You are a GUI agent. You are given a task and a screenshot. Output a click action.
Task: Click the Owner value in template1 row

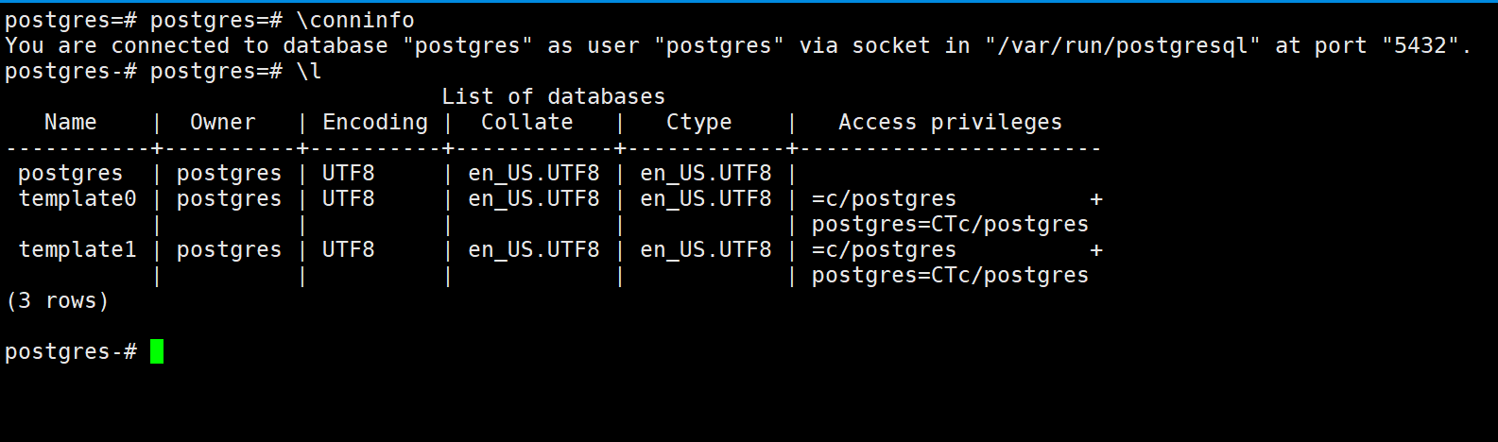pyautogui.click(x=229, y=249)
